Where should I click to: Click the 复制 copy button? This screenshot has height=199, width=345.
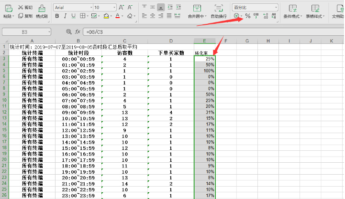point(25,16)
